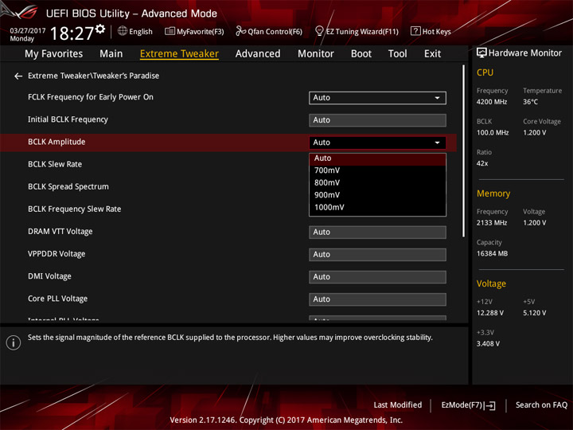Image resolution: width=573 pixels, height=430 pixels.
Task: Click BCLK value 100.0 MHz
Action: 493,133
